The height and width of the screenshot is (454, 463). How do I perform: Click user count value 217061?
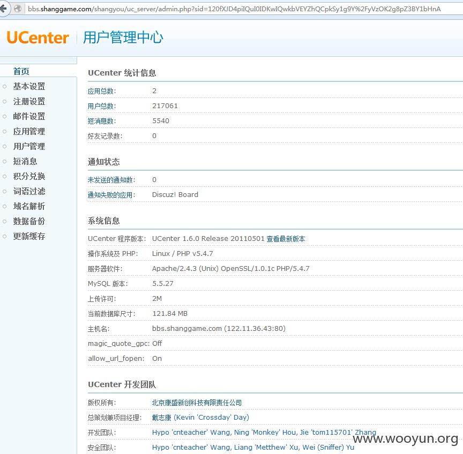[x=165, y=106]
